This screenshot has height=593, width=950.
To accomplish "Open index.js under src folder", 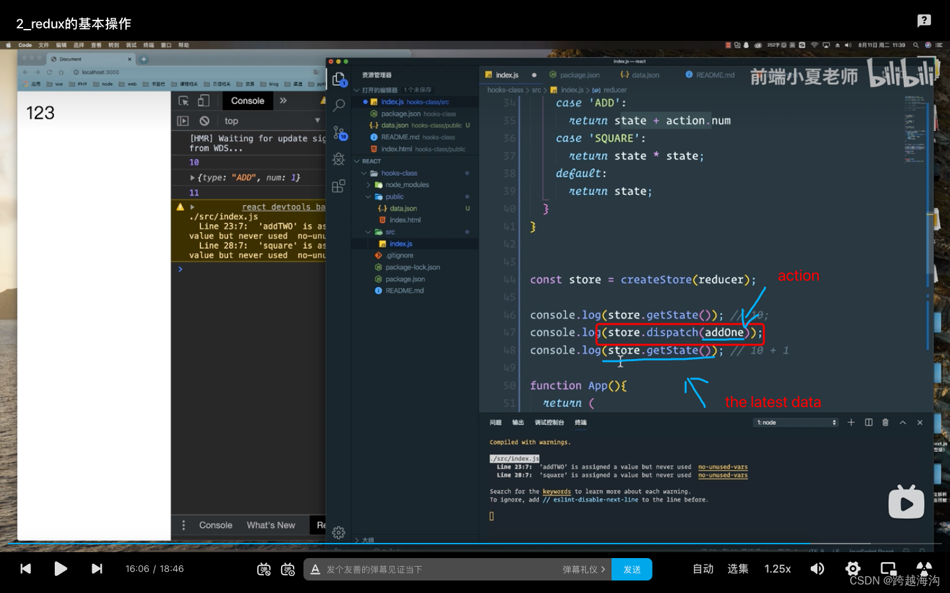I will tap(400, 244).
